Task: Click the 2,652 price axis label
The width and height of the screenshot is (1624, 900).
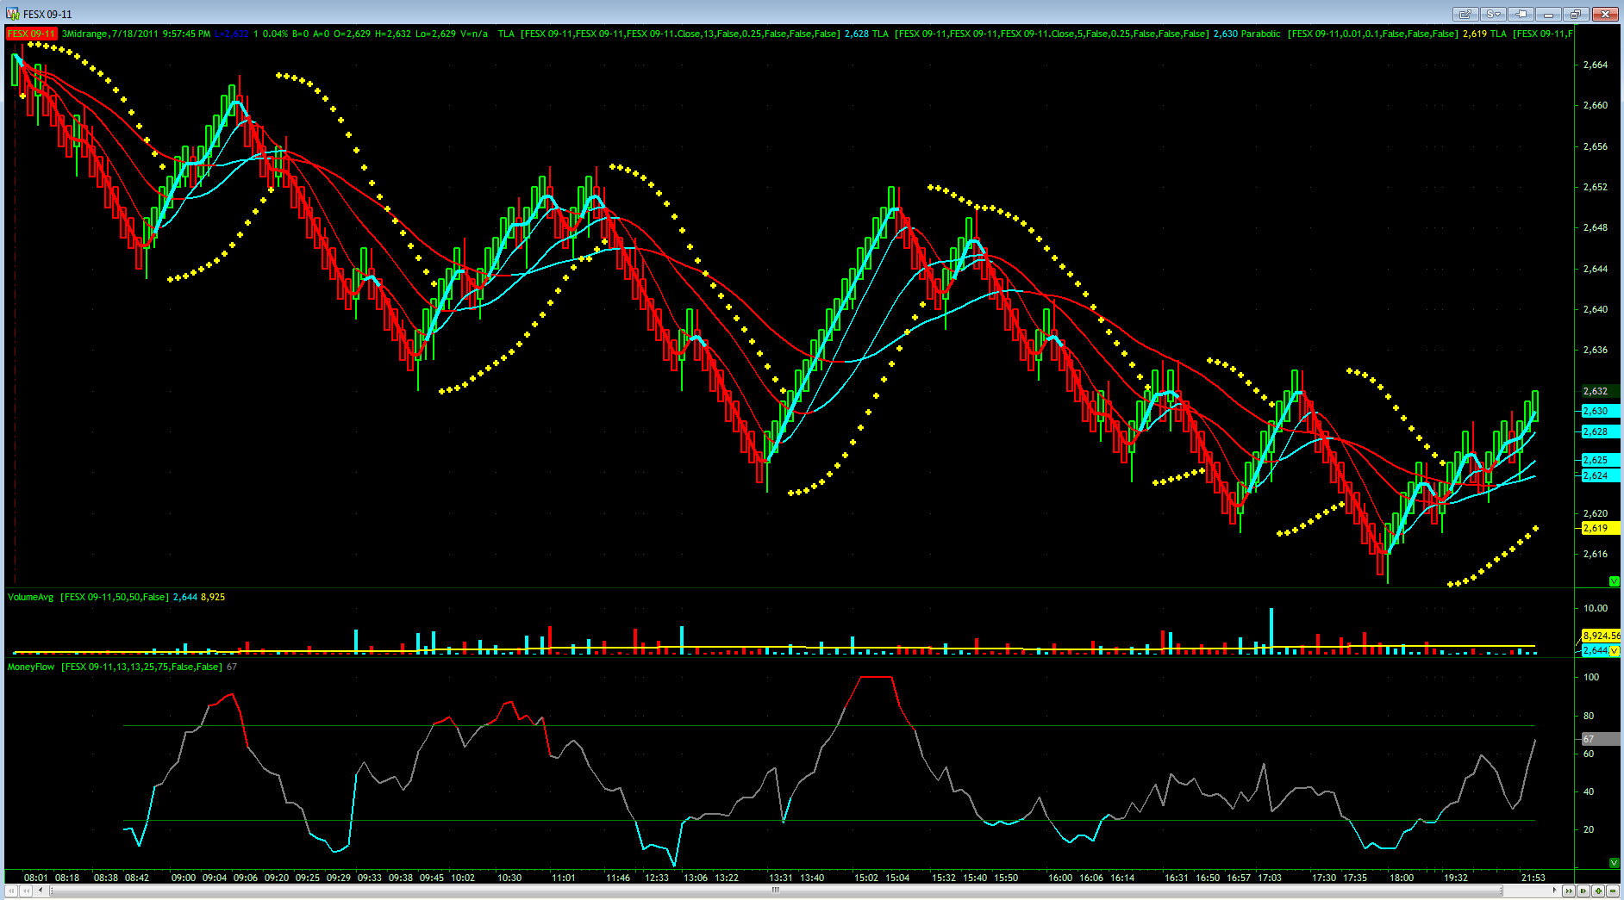Action: (1596, 187)
